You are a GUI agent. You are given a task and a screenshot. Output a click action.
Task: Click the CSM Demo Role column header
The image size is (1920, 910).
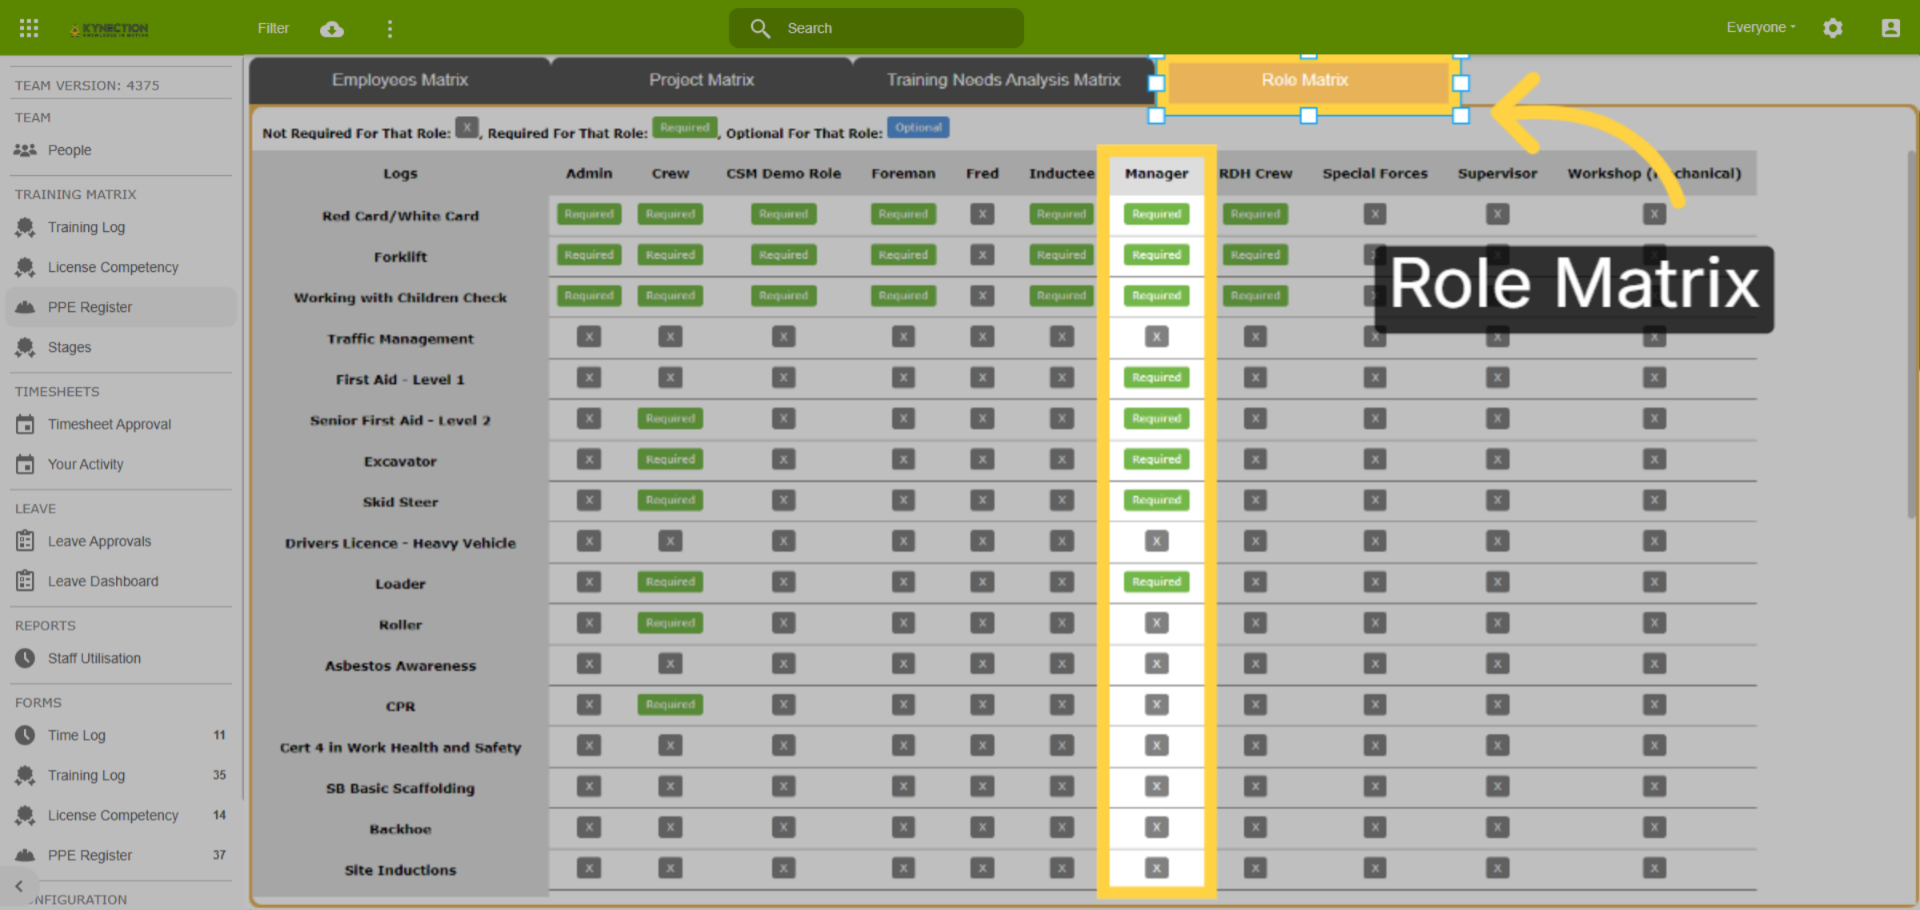click(x=783, y=174)
